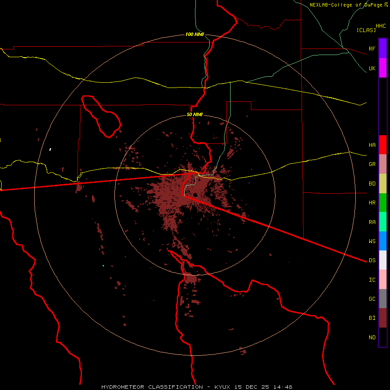
Task: Click the RF purple legend swatch
Action: (x=383, y=48)
